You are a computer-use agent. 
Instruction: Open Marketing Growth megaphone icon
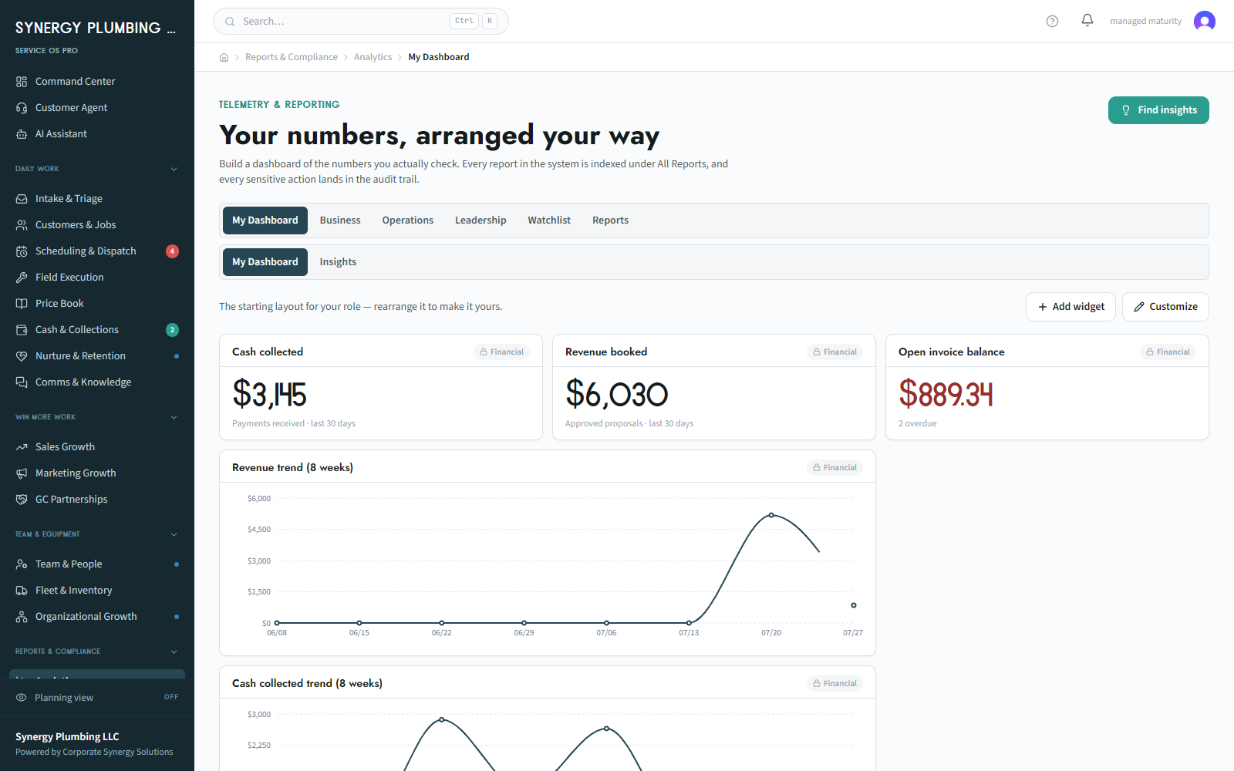(x=22, y=473)
